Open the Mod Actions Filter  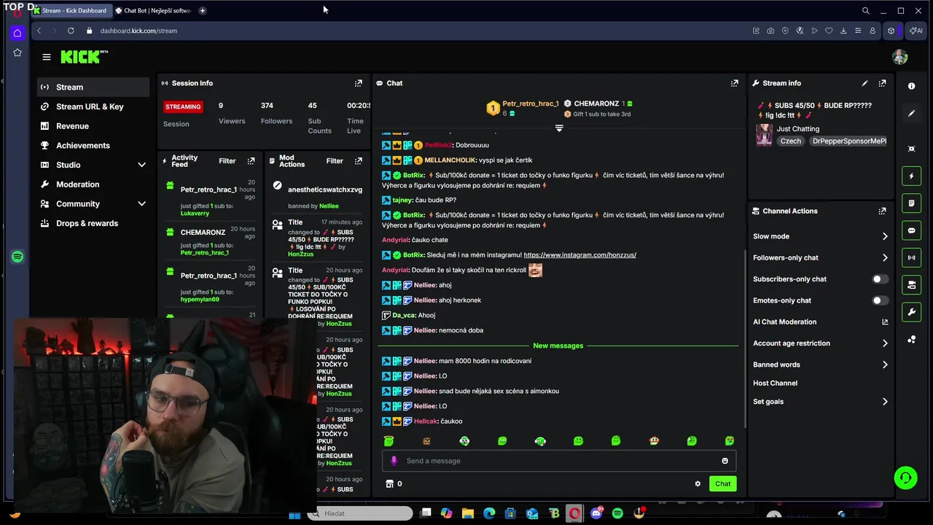[x=335, y=161]
